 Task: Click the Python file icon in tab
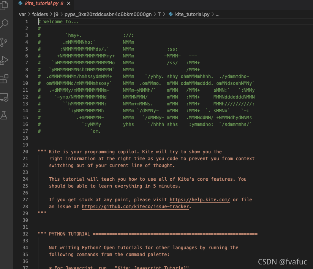coord(21,3)
